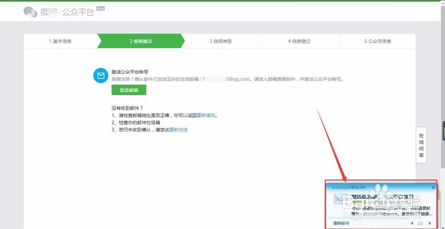Open step 4 信息登记 tab

pyautogui.click(x=299, y=41)
